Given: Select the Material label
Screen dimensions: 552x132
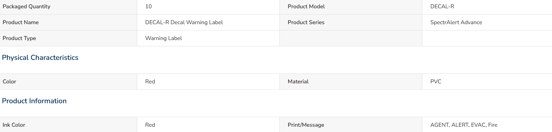Looking at the screenshot, I should pyautogui.click(x=298, y=81).
